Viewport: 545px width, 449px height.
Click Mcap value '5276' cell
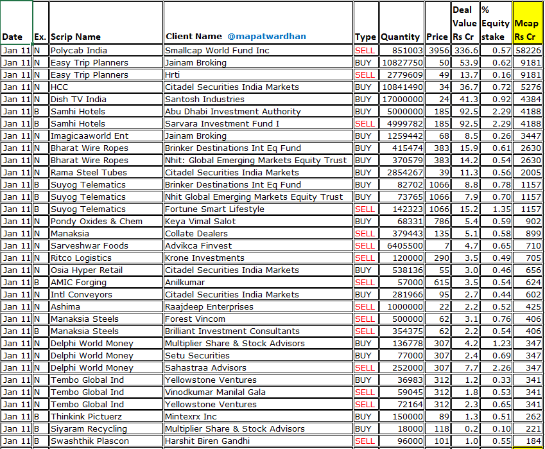pyautogui.click(x=527, y=87)
